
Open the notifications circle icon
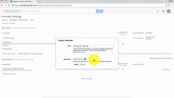coord(163,11)
